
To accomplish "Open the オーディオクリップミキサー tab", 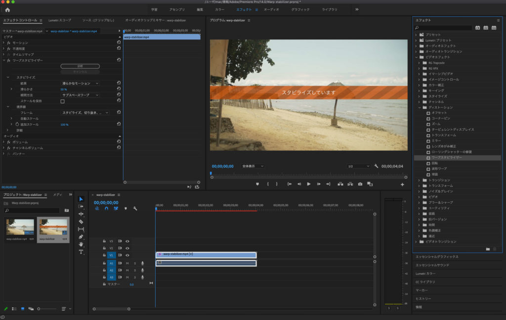I will point(155,20).
